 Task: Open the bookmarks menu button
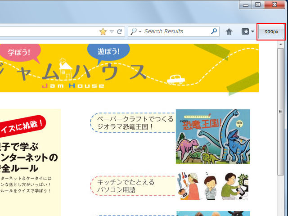245,31
